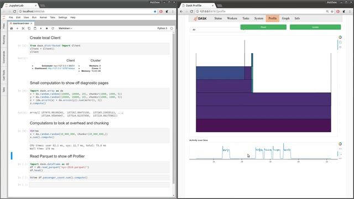Insert a new cell with the plus icon
The image size is (354, 199).
tap(17, 28)
